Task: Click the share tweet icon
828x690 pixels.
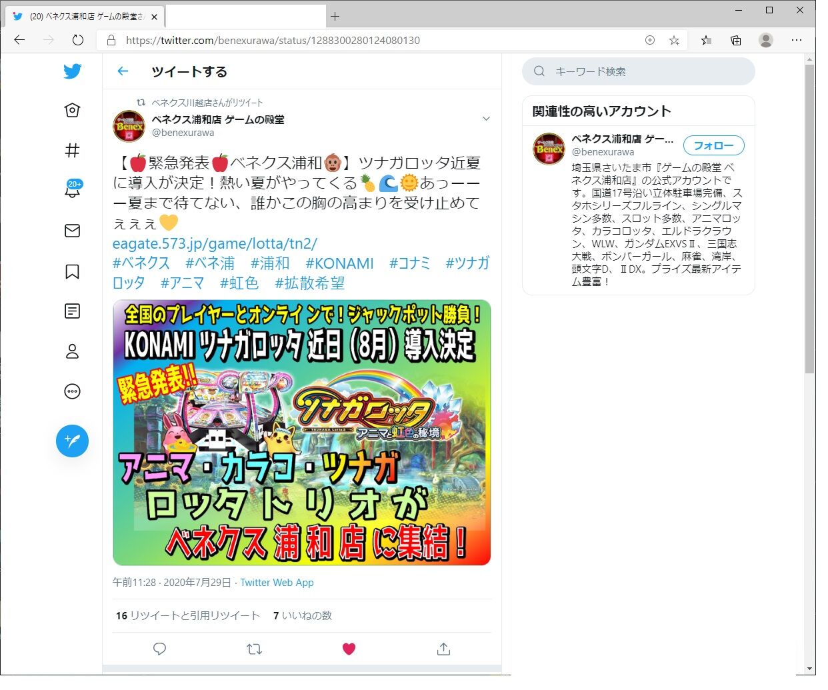Action: pos(443,649)
